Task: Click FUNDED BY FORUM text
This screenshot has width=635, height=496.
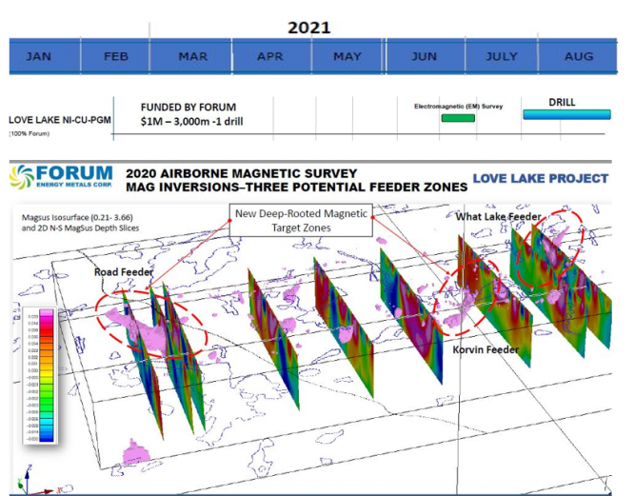Action: (x=189, y=108)
